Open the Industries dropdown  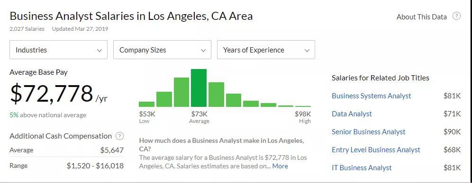point(58,50)
